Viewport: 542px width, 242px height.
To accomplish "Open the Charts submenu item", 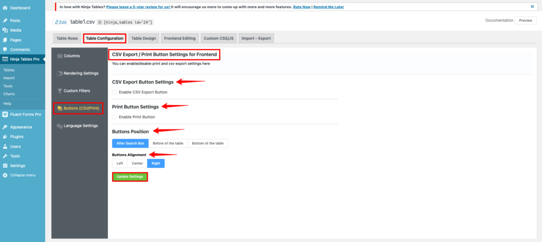I will [x=9, y=94].
